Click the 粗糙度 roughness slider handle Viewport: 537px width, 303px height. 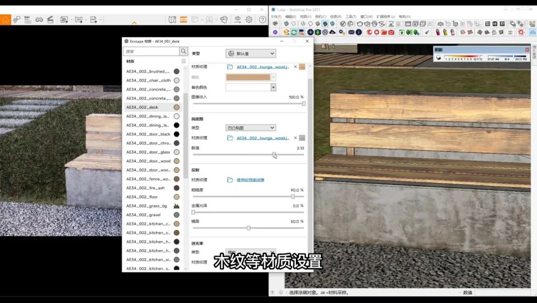(x=293, y=197)
